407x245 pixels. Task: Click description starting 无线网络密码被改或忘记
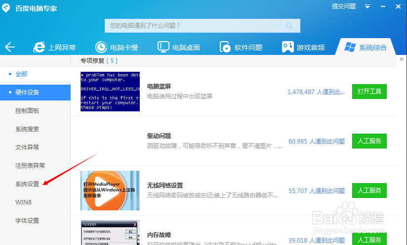point(212,195)
